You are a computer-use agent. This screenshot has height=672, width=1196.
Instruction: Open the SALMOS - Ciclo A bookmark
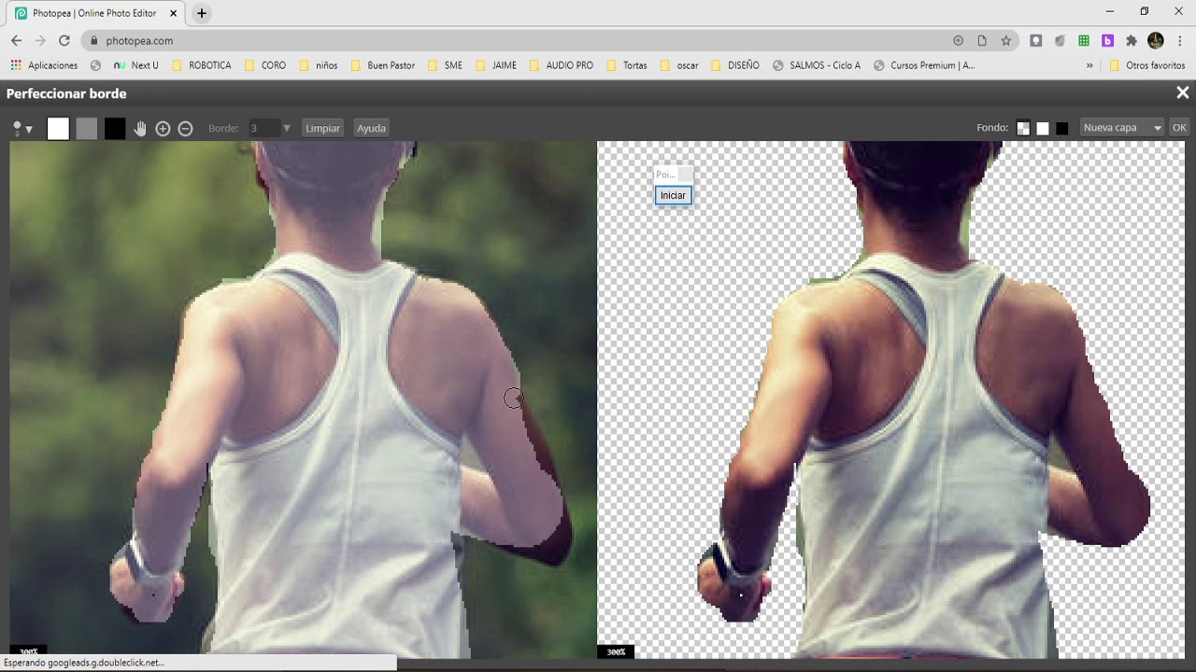click(817, 65)
